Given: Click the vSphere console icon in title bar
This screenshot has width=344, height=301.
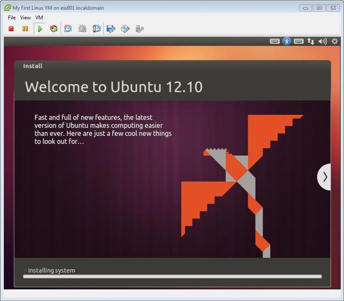Looking at the screenshot, I should [x=7, y=8].
